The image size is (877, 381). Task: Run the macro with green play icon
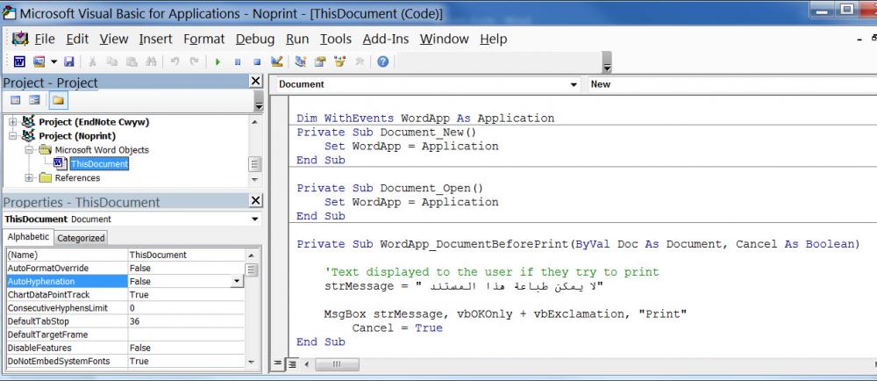tap(217, 61)
